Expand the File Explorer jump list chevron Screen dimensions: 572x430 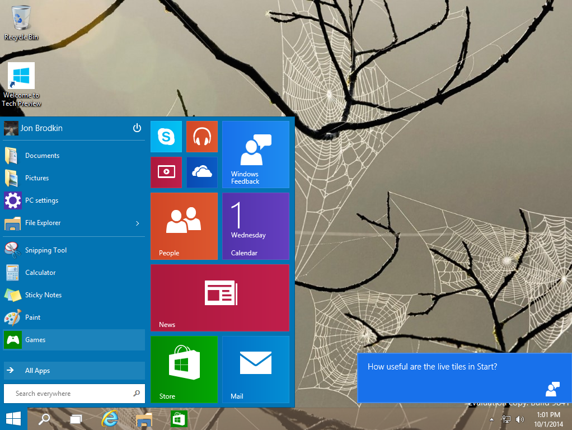(x=137, y=223)
